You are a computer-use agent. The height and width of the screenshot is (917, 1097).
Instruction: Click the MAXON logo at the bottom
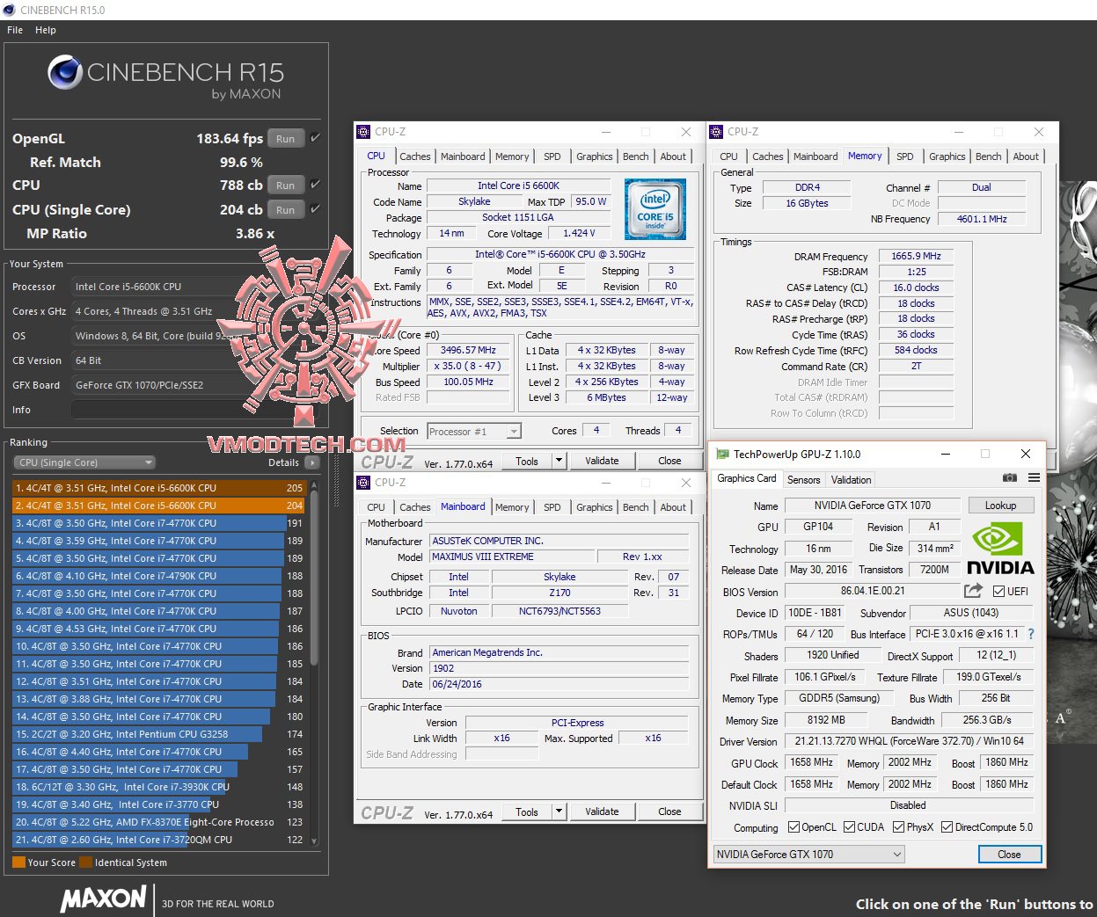coord(103,899)
